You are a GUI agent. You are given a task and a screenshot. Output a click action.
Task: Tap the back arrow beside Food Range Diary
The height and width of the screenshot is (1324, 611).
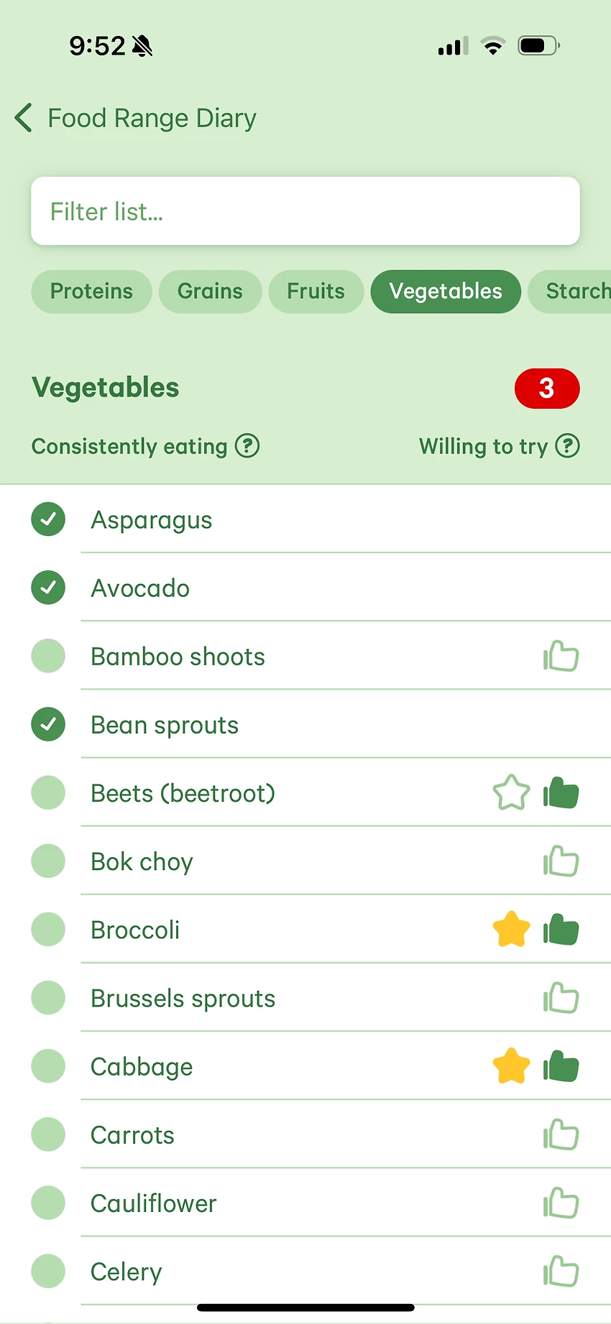click(x=24, y=118)
